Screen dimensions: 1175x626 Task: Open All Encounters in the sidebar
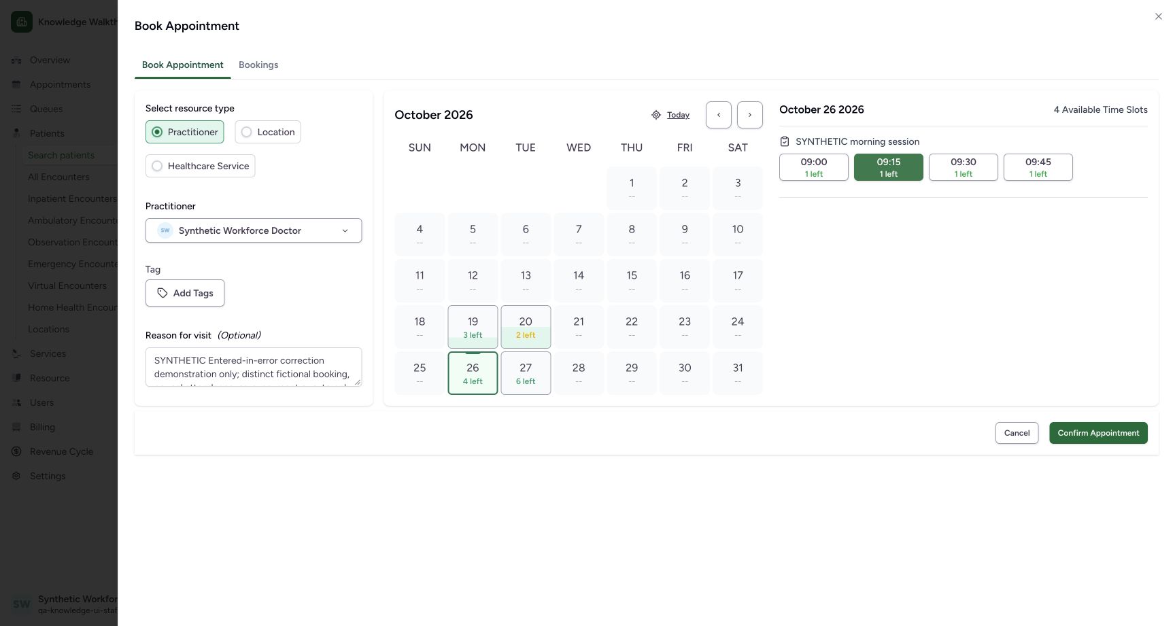coord(58,177)
